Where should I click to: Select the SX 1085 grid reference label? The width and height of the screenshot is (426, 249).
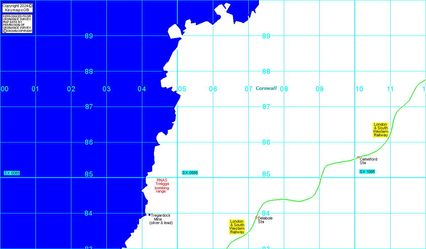coord(367,172)
